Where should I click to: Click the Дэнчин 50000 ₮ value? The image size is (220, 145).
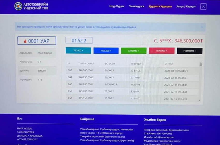click(42, 71)
